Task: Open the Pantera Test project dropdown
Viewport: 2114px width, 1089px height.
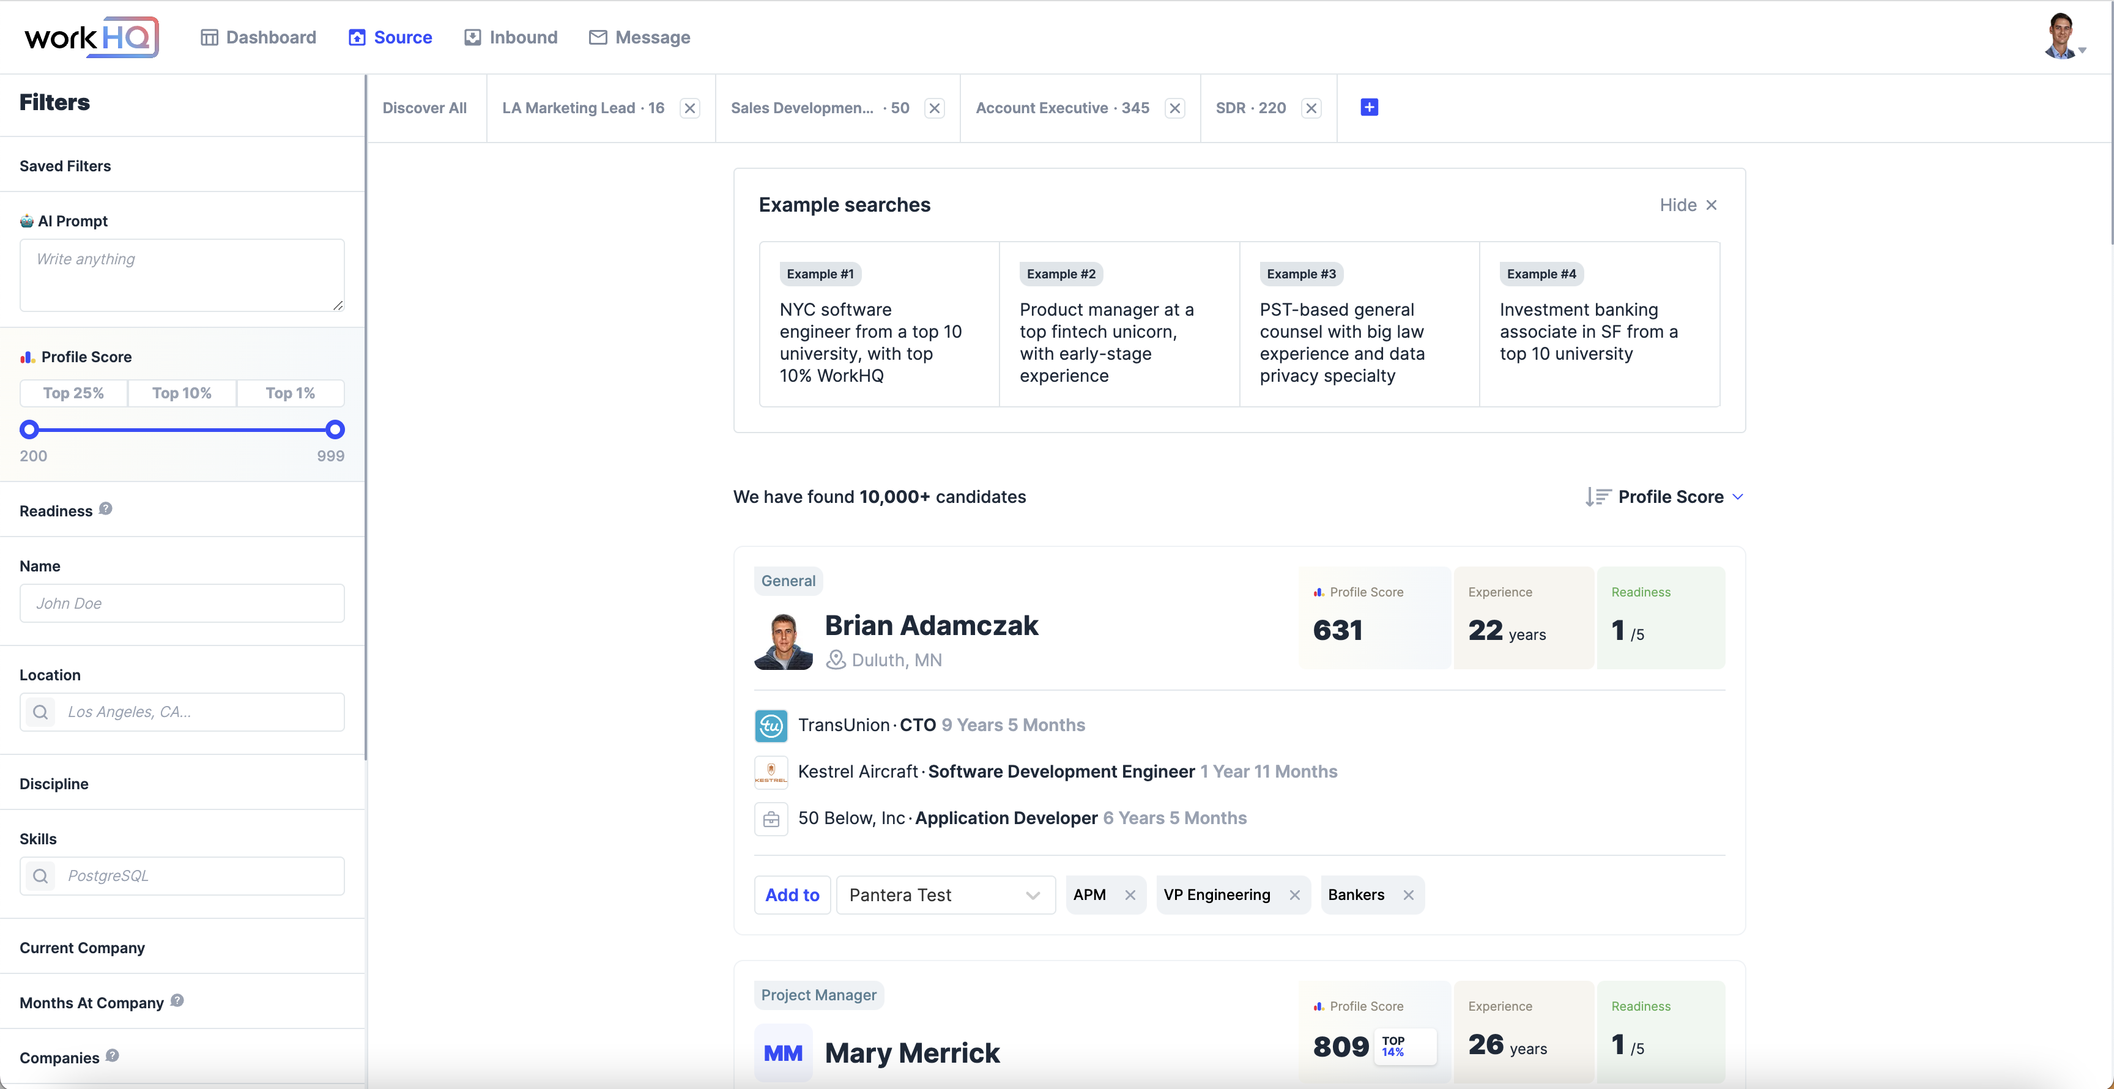Action: pyautogui.click(x=944, y=894)
